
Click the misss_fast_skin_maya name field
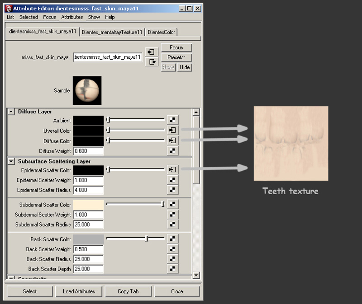coord(108,57)
